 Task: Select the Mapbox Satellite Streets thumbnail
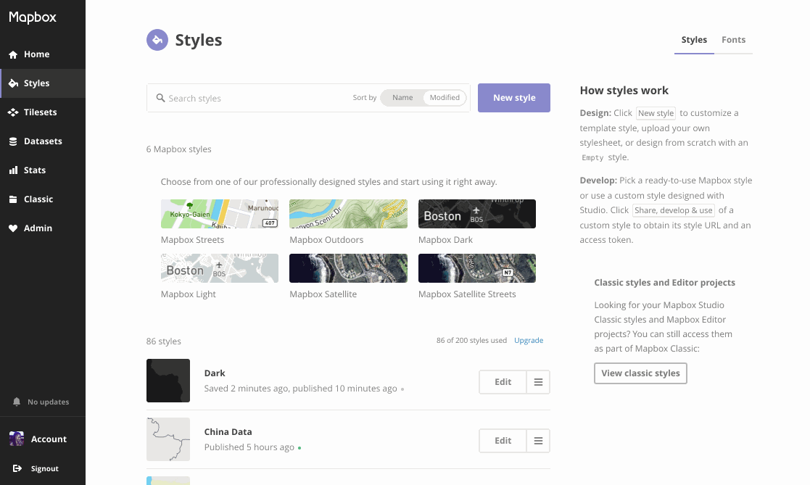point(477,268)
